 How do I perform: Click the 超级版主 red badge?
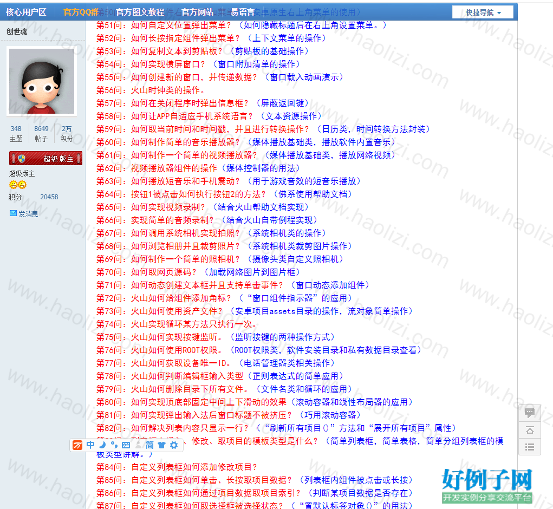[x=45, y=159]
